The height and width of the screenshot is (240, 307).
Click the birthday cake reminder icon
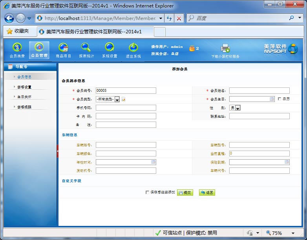coord(192,48)
